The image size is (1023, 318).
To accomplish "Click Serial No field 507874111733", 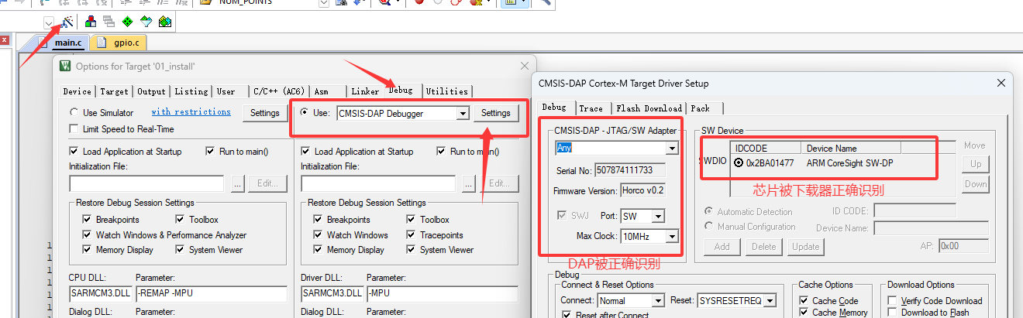I will (632, 170).
